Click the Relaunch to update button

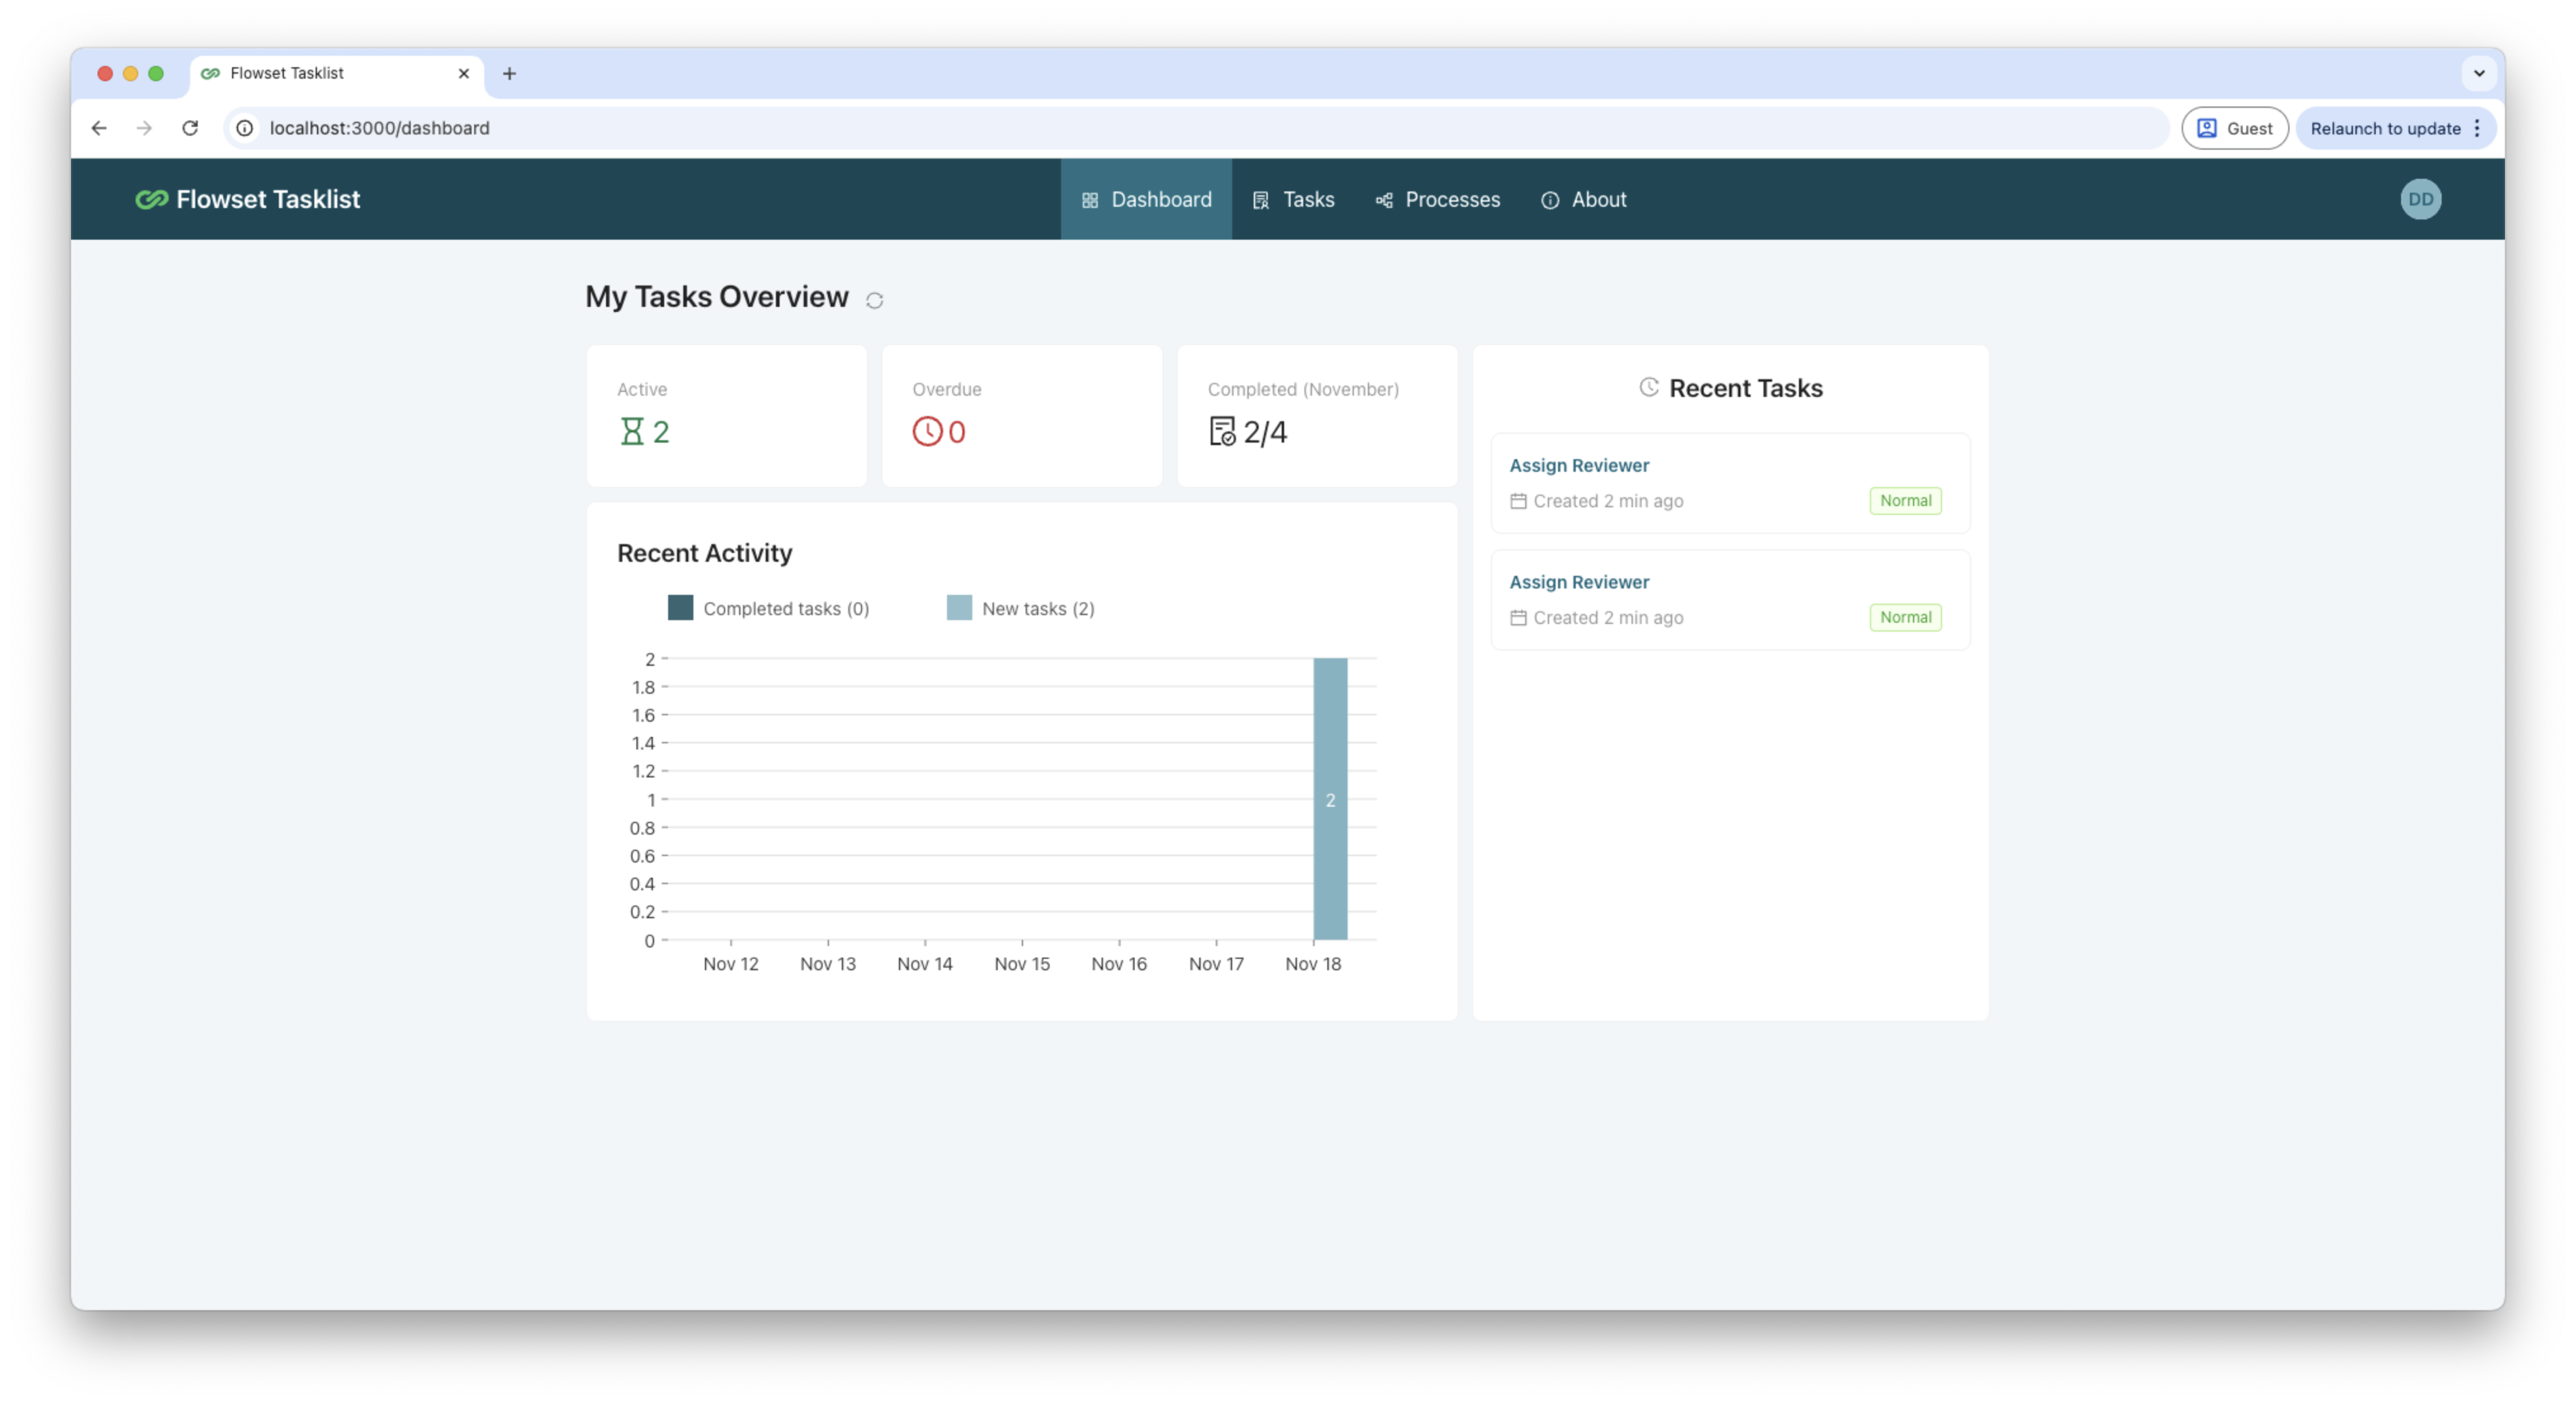[2385, 128]
